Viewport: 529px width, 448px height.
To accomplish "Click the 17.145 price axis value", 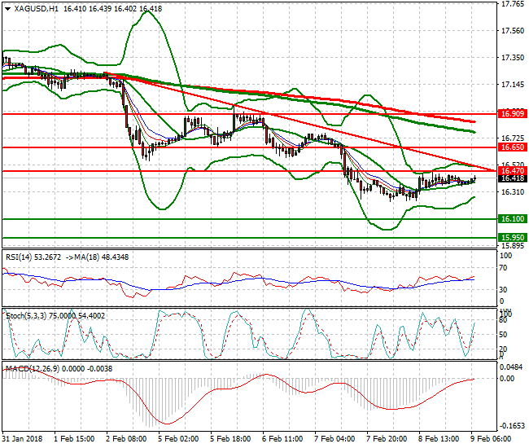I will point(512,85).
